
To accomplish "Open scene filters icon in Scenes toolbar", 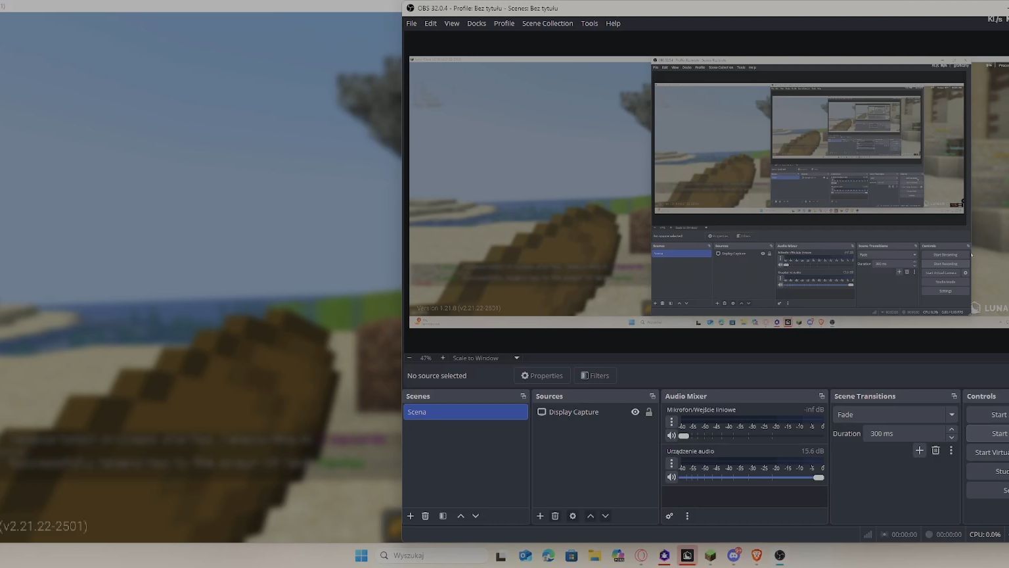I will 443,516.
